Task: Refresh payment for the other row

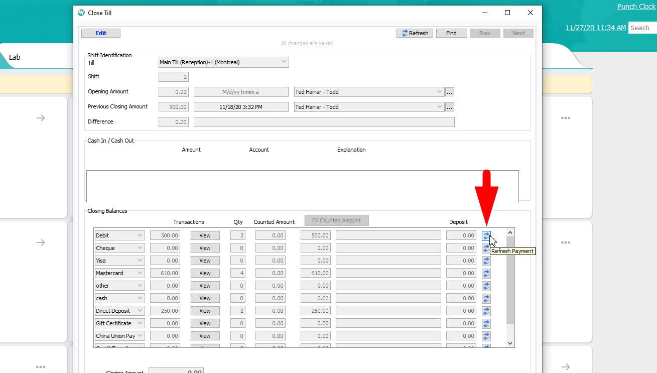Action: pos(486,286)
